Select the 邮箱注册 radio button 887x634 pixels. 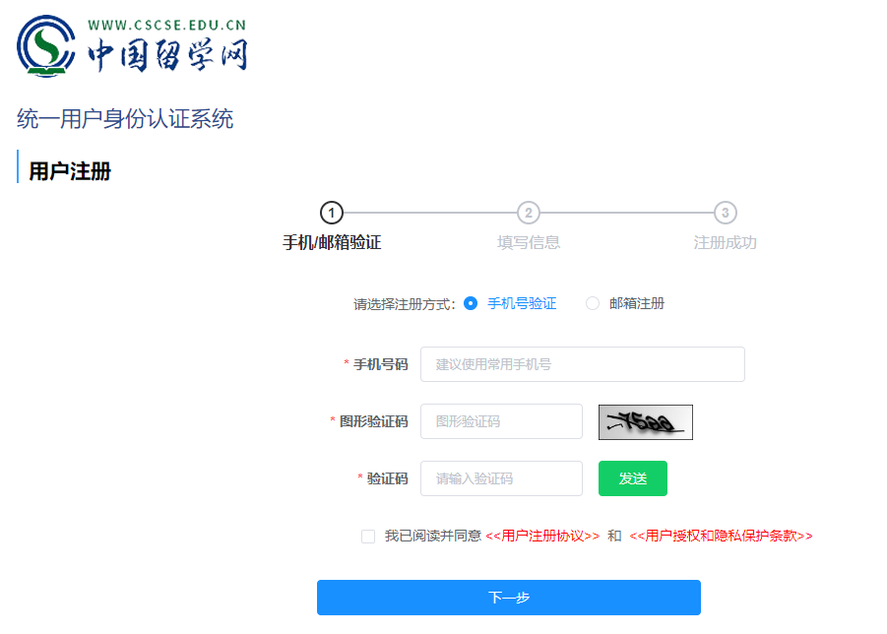(x=593, y=303)
